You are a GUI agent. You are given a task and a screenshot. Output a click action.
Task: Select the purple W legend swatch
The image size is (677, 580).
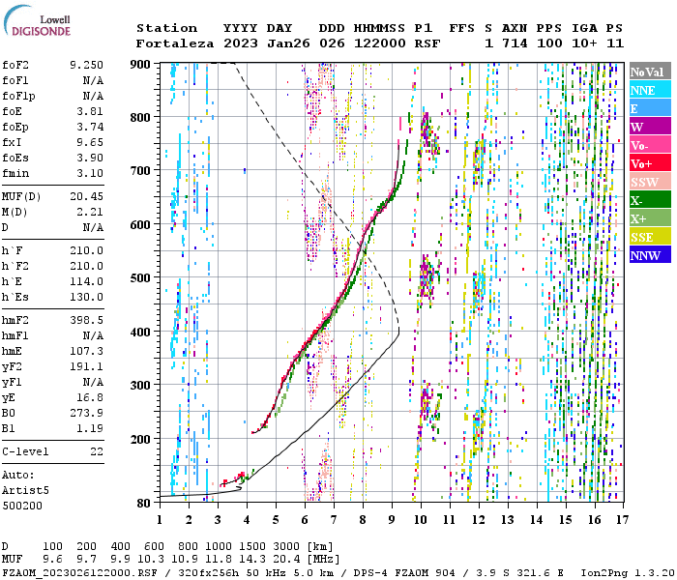tap(650, 127)
